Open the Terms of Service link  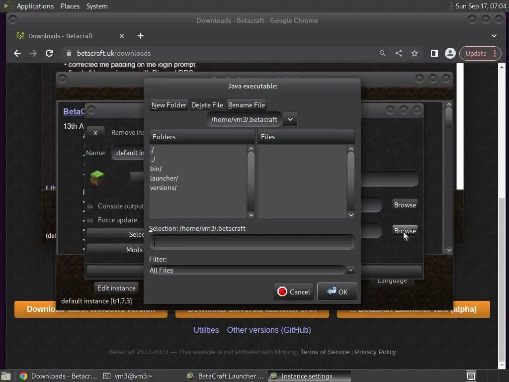(325, 352)
